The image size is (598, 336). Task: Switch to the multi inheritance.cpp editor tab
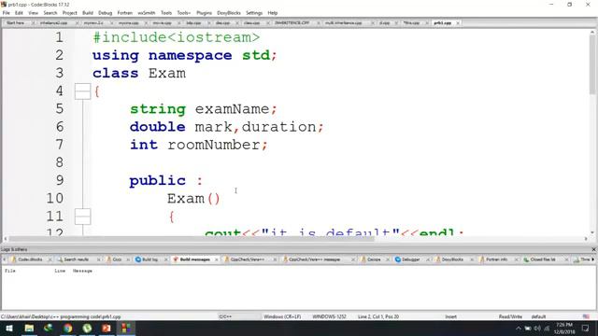click(x=344, y=23)
